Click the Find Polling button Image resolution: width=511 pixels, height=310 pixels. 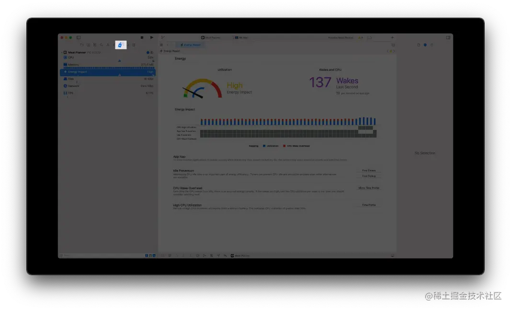coord(369,176)
